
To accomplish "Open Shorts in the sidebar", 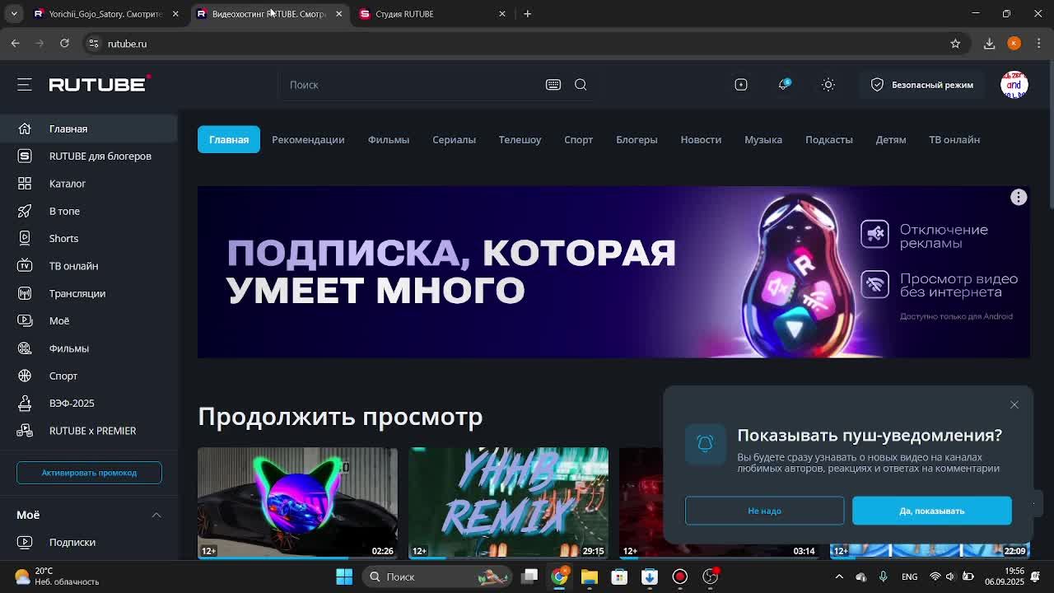I will click(89, 238).
